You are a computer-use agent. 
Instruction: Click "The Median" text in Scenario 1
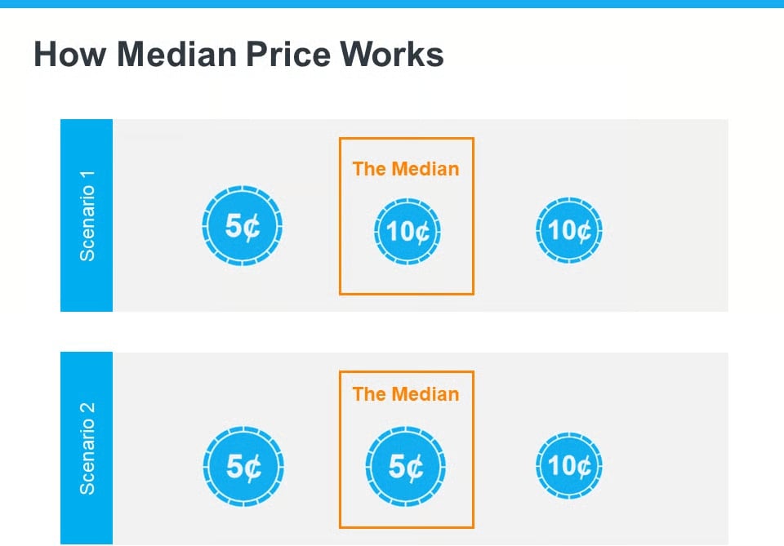[x=406, y=169]
